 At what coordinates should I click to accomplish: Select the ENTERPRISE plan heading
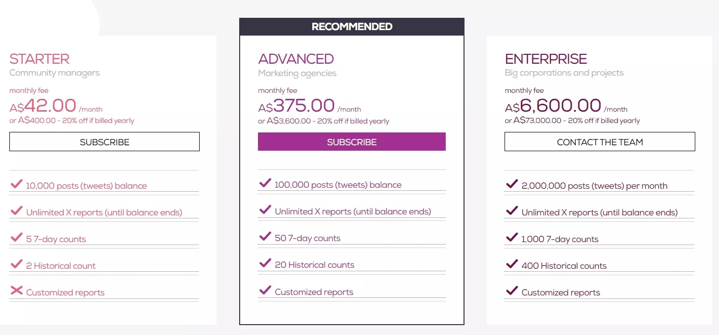click(546, 59)
